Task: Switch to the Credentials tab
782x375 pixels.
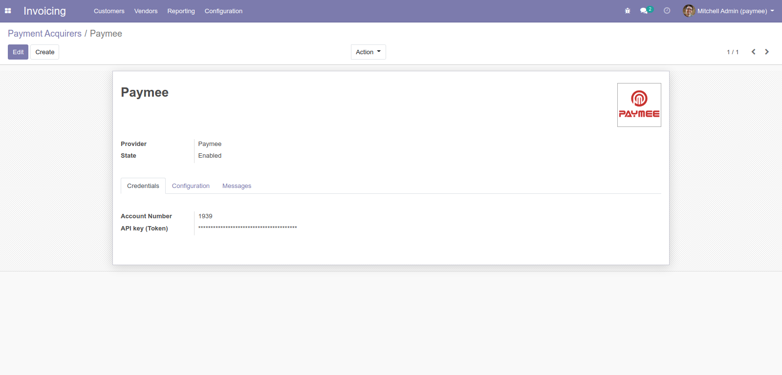Action: pyautogui.click(x=143, y=186)
